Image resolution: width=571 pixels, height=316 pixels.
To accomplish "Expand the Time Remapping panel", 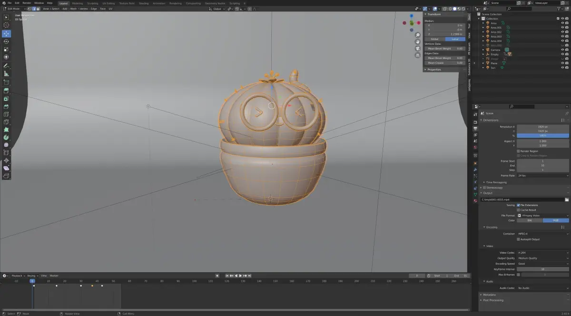I will (x=496, y=182).
